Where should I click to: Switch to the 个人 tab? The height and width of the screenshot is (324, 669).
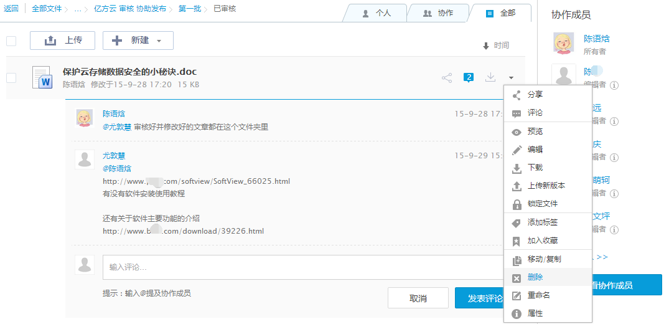pos(377,13)
